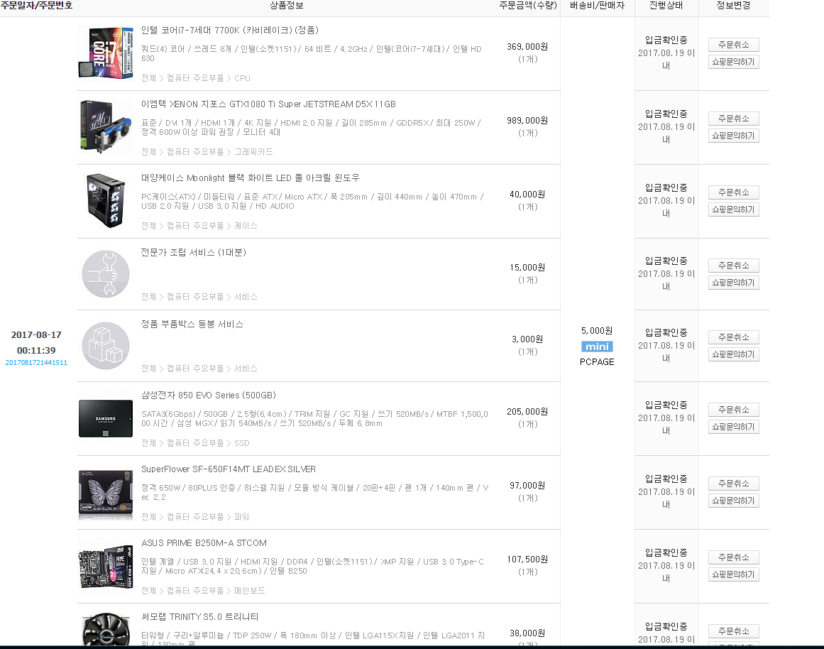Click the parts box packing service icon

pos(105,346)
